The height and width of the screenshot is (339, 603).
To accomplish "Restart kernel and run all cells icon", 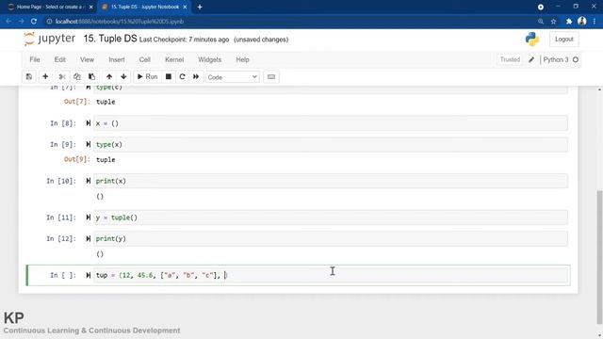I will click(x=196, y=77).
